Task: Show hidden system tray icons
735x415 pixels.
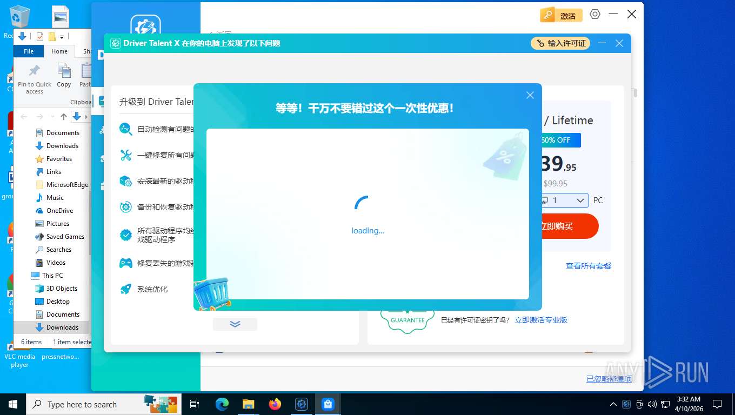Action: click(613, 404)
